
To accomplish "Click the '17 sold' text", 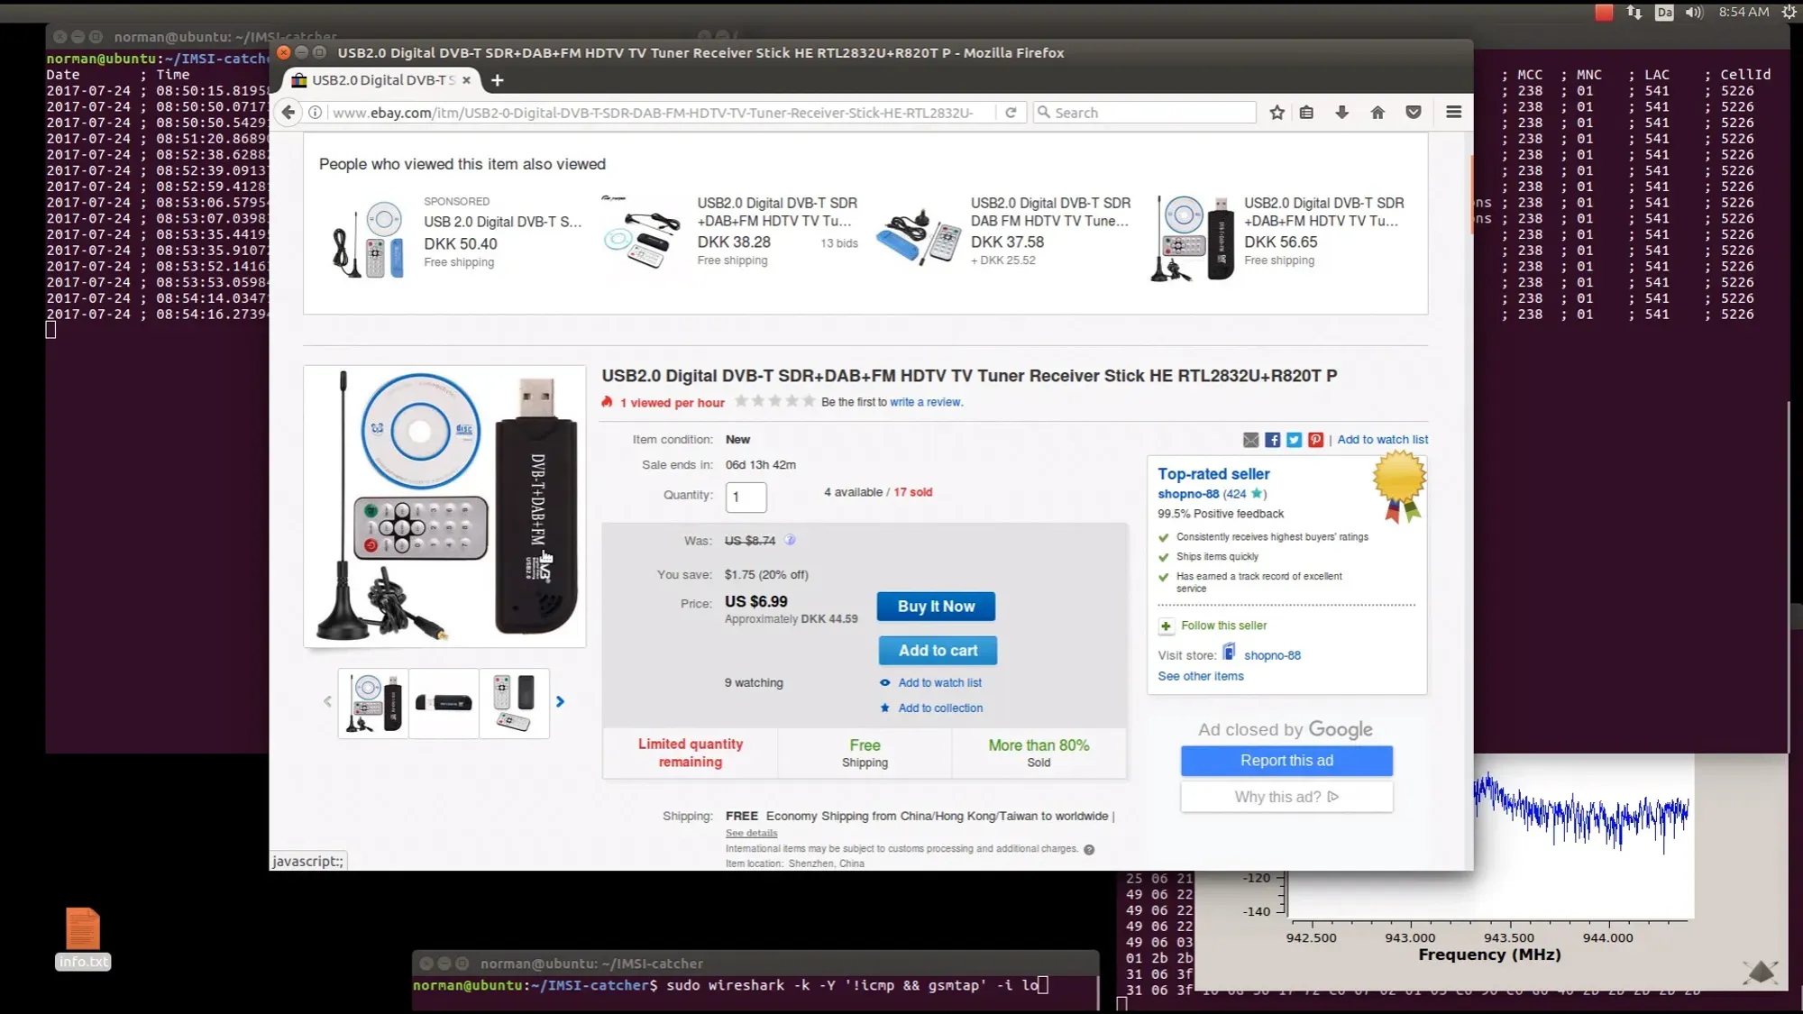I will click(912, 492).
